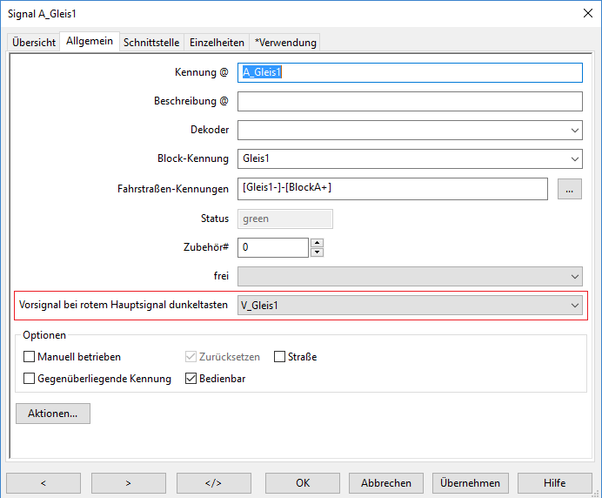Enable the 'Straße' checkbox

pos(280,357)
